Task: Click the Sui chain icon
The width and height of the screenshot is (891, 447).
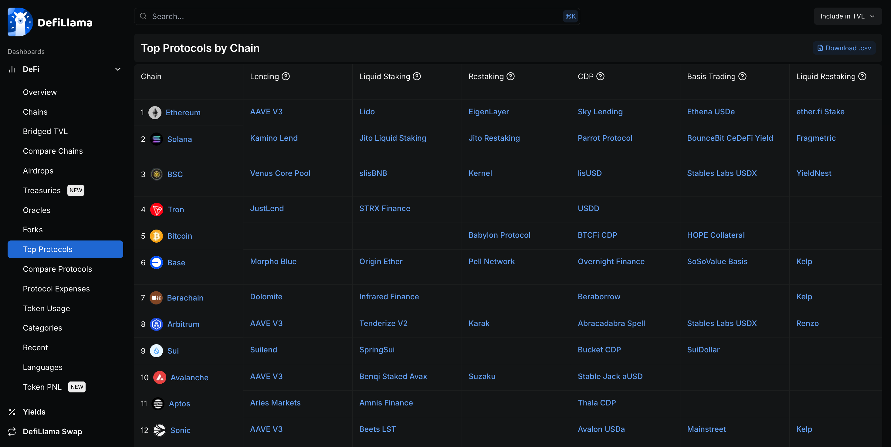Action: [156, 351]
